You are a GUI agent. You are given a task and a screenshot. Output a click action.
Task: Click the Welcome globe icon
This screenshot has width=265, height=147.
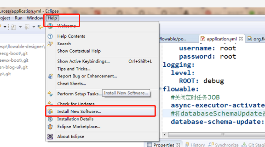point(50,26)
